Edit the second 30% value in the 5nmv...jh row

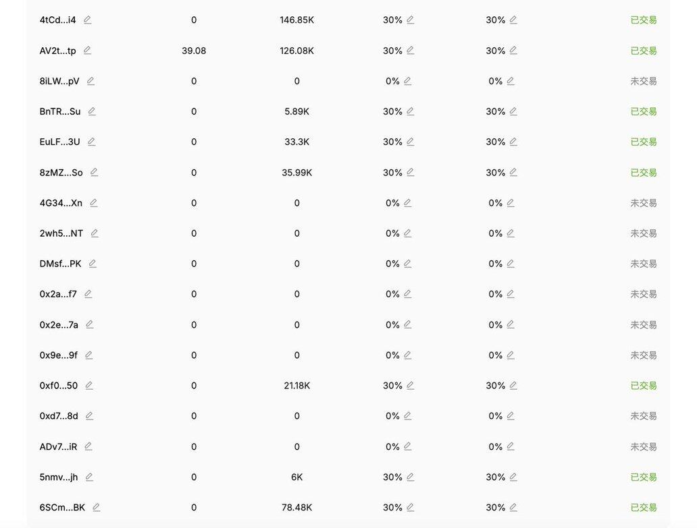[513, 477]
